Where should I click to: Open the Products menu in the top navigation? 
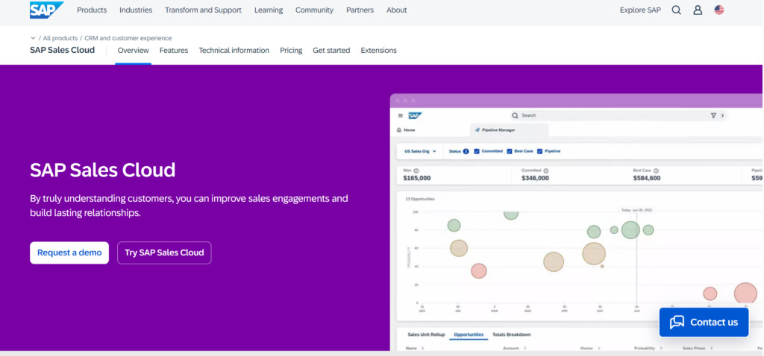[x=92, y=10]
